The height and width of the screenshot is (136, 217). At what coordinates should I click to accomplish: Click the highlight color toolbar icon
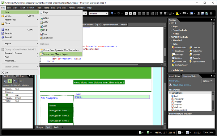tap(177, 13)
